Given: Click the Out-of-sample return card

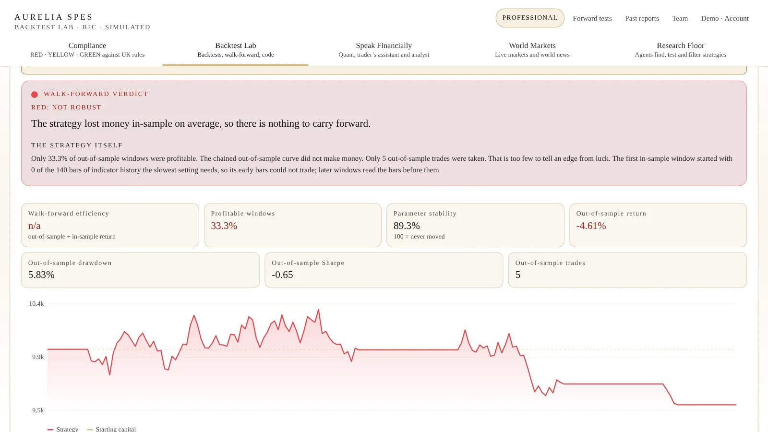Looking at the screenshot, I should (658, 225).
